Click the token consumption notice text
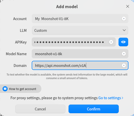134x116 pixels. tap(67, 76)
